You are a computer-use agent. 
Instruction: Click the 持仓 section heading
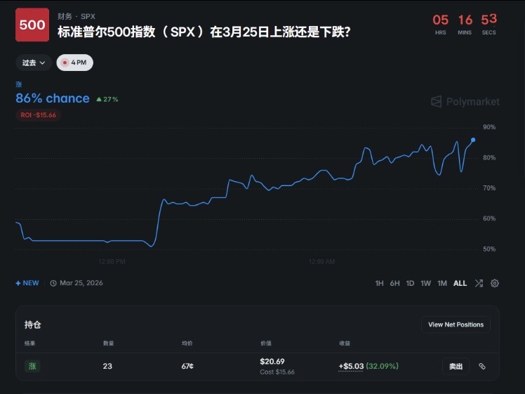[32, 324]
